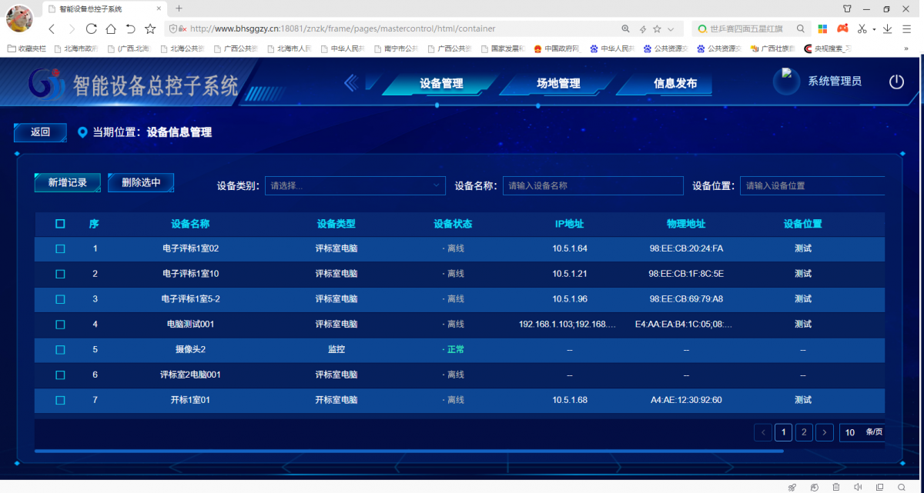Viewport: 924px width, 493px height.
Task: Check the row for 评标室2电脑001
Action: click(60, 375)
